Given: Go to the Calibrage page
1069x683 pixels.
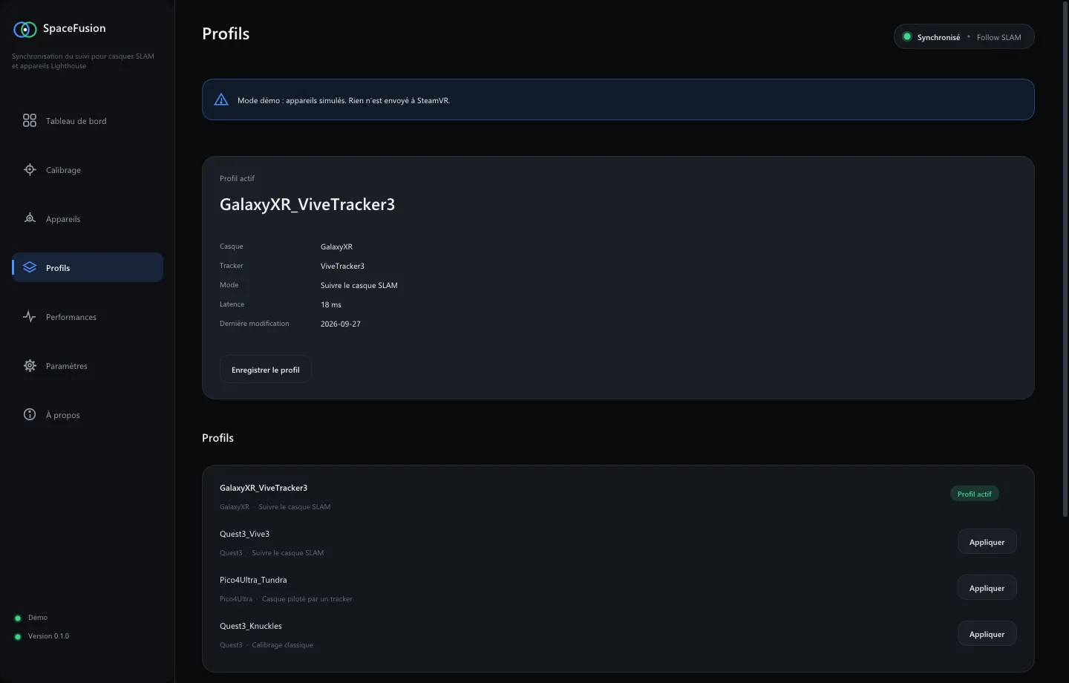Looking at the screenshot, I should [88, 169].
